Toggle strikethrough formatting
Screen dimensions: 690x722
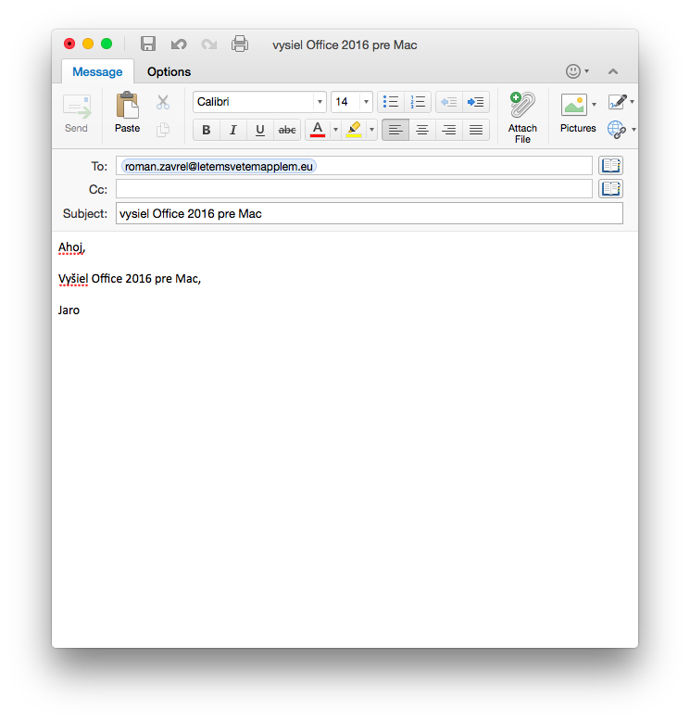[287, 130]
